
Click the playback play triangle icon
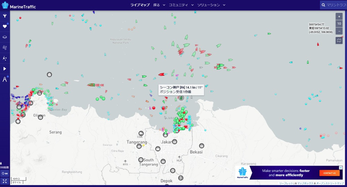click(x=5, y=69)
